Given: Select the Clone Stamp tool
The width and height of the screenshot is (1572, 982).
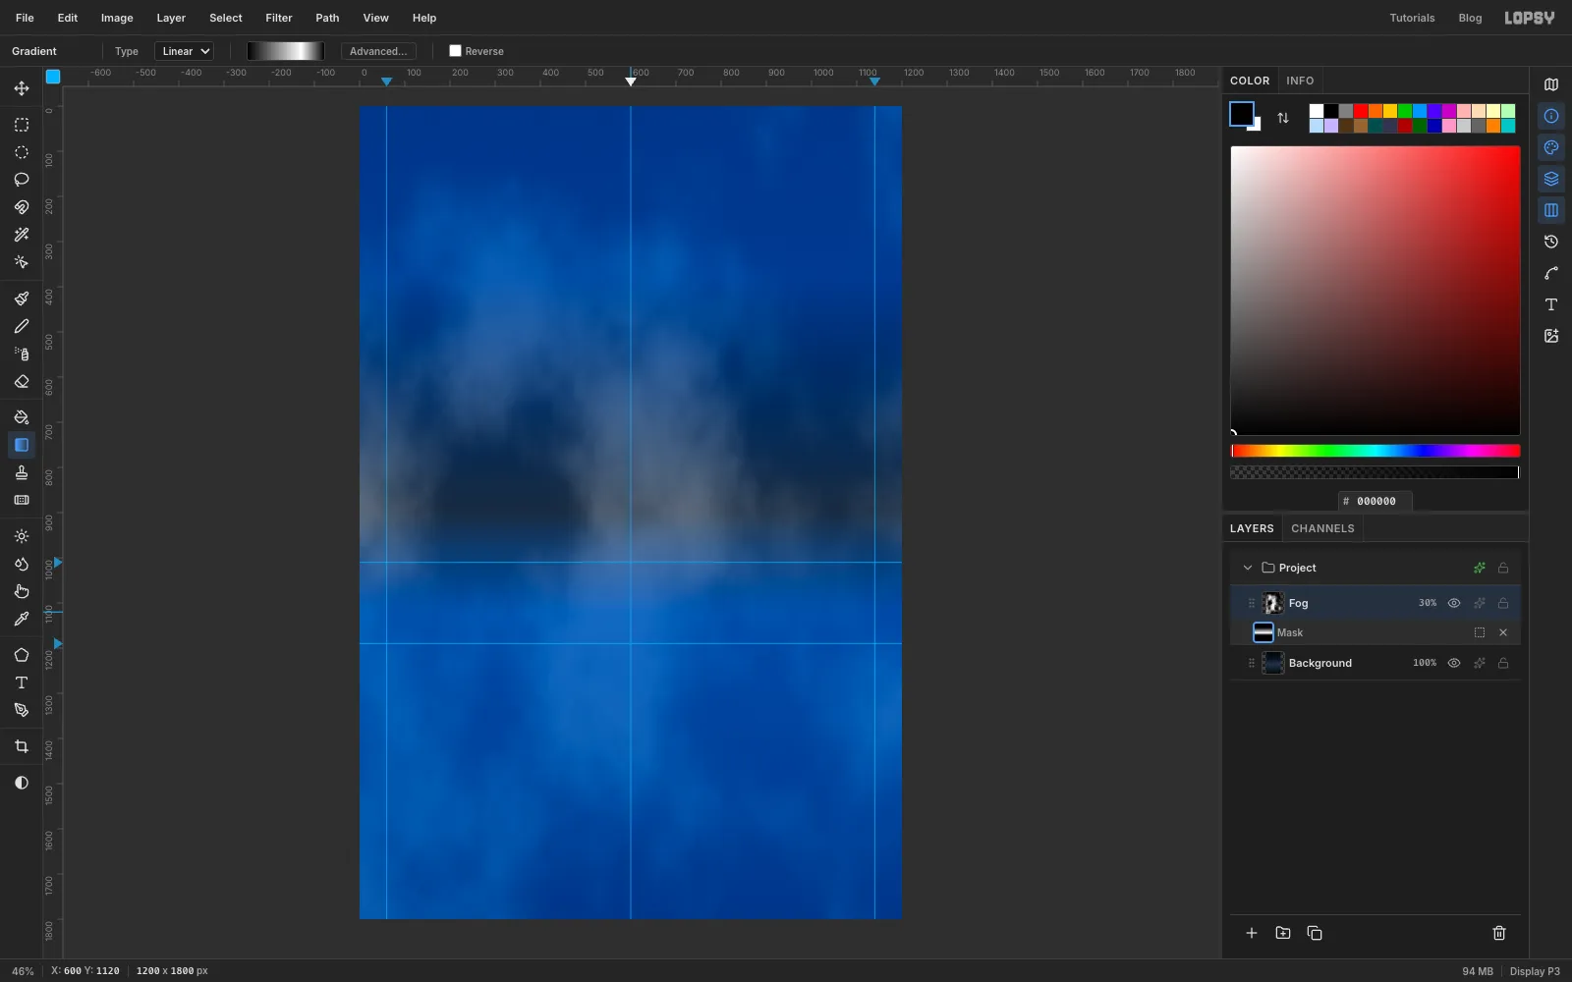Looking at the screenshot, I should pyautogui.click(x=22, y=472).
